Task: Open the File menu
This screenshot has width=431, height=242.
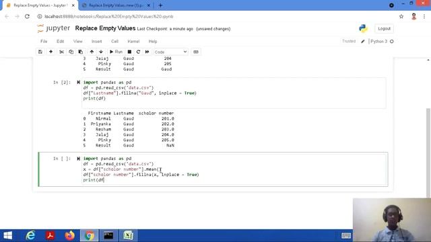Action: [x=44, y=42]
